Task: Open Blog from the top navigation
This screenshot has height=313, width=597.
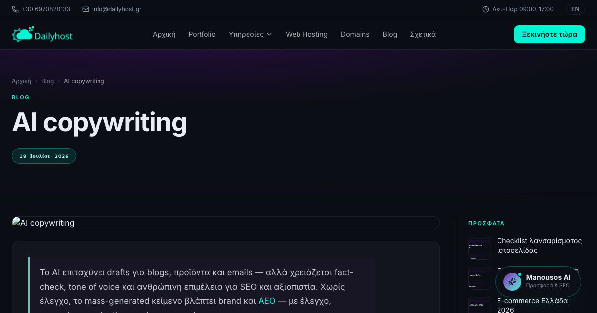Action: pyautogui.click(x=390, y=34)
